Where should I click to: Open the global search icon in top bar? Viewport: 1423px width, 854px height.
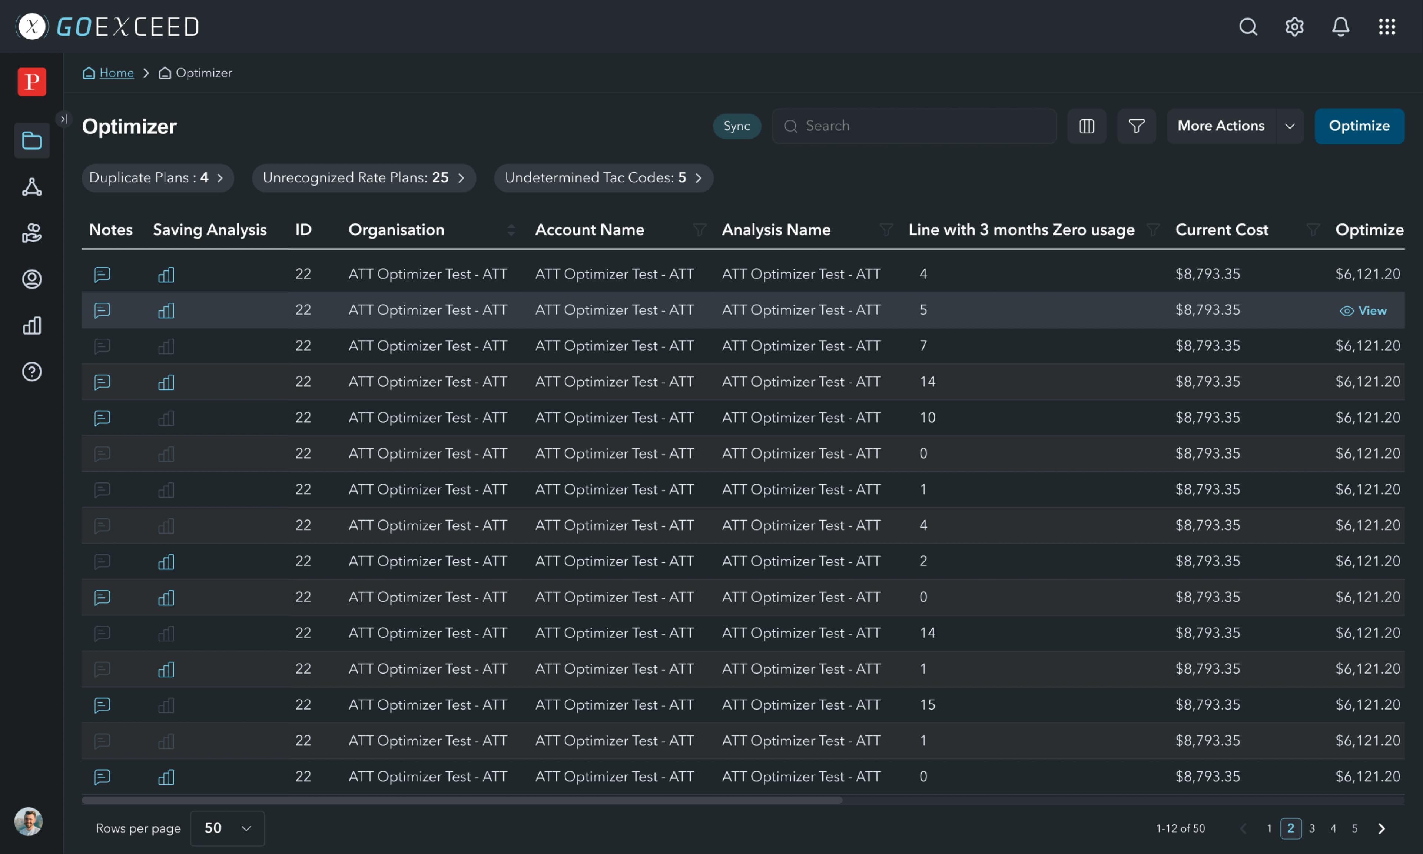click(x=1247, y=26)
